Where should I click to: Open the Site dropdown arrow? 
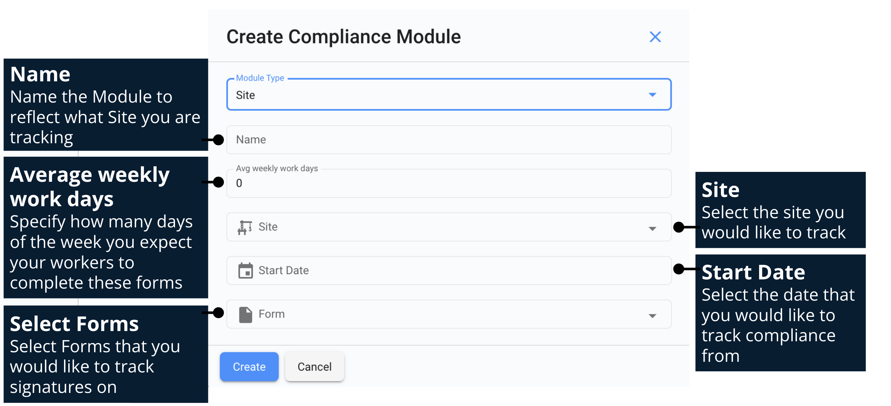tap(652, 229)
